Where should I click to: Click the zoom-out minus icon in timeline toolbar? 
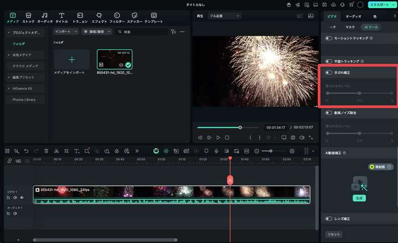(x=257, y=151)
